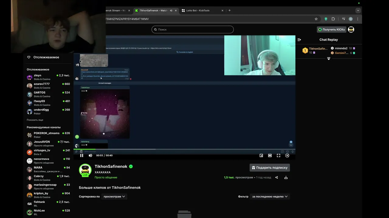389x218 pixels.
Task: Close the TikhonSafinenok – Watch tab
Action: tap(176, 10)
